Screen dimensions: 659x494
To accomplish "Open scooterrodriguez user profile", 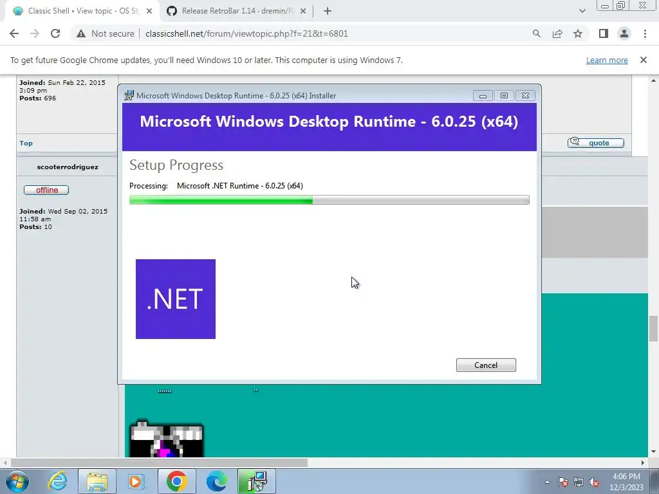I will [68, 167].
